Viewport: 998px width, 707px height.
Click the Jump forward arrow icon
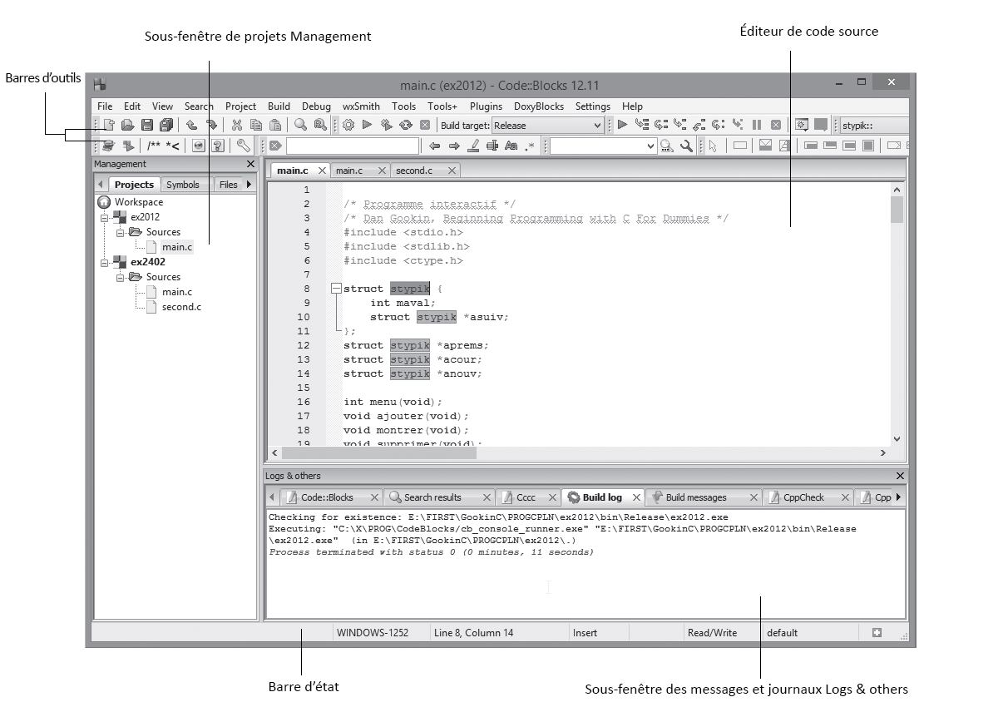pos(454,146)
